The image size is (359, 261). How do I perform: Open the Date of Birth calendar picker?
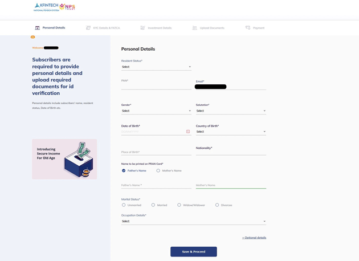pyautogui.click(x=188, y=132)
